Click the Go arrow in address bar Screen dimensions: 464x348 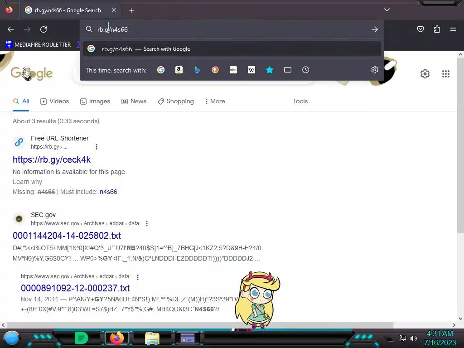375,29
